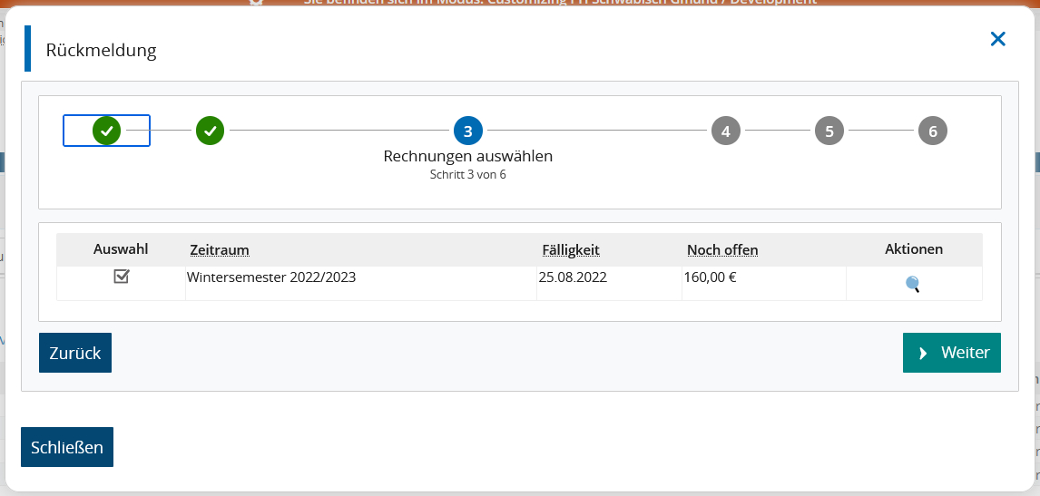Open invoice details with magnifier icon
The height and width of the screenshot is (496, 1040).
coord(913,284)
